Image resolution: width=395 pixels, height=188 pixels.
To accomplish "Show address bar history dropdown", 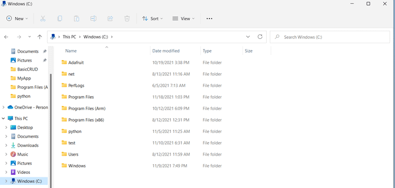I will (x=248, y=37).
